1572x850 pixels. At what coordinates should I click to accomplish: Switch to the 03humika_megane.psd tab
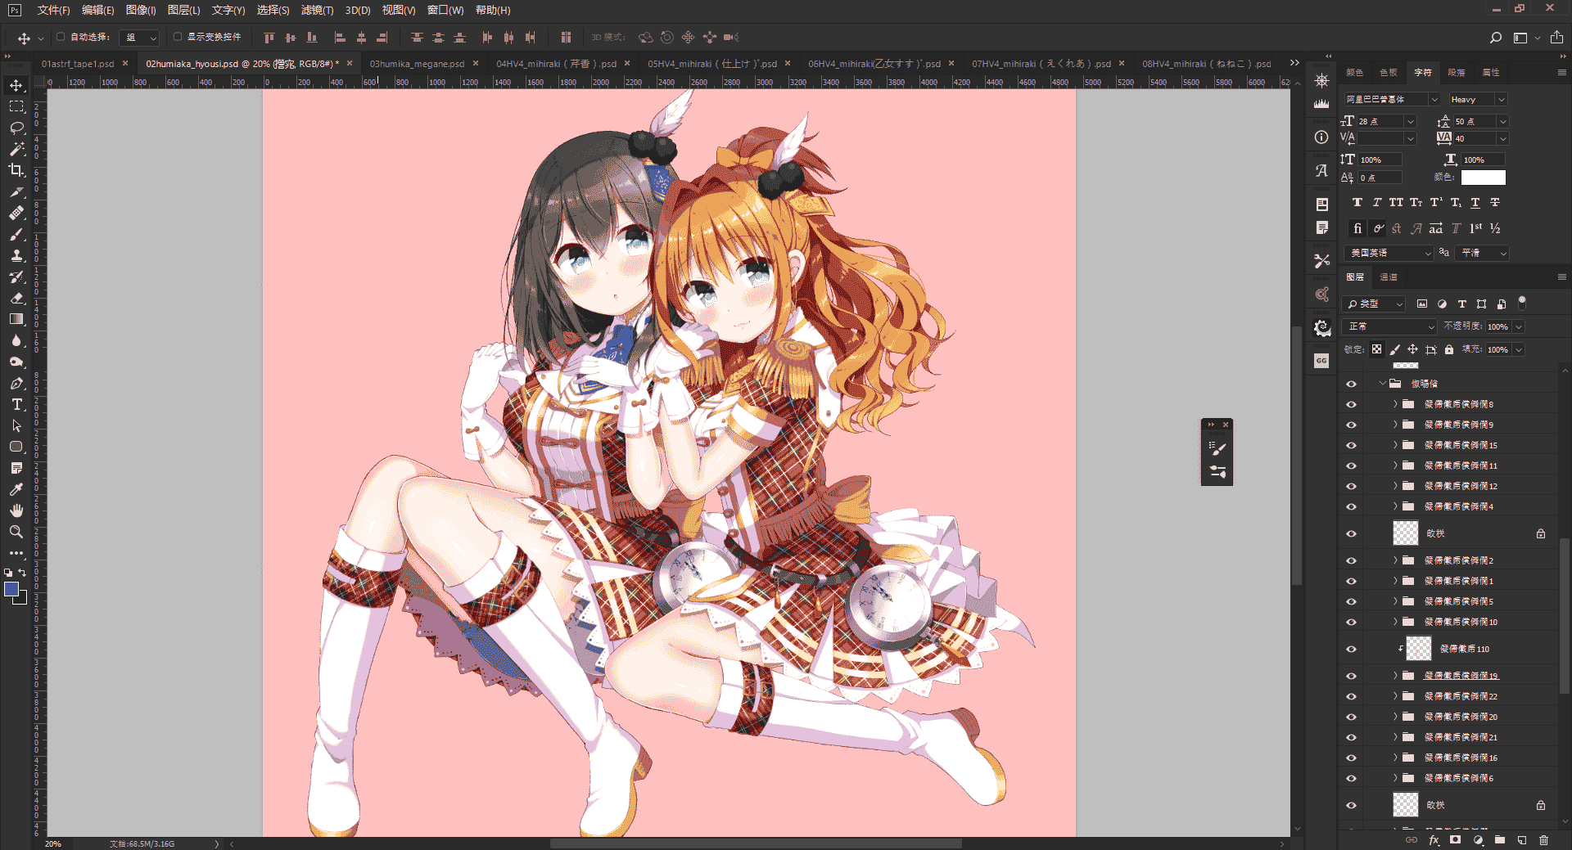coord(417,64)
